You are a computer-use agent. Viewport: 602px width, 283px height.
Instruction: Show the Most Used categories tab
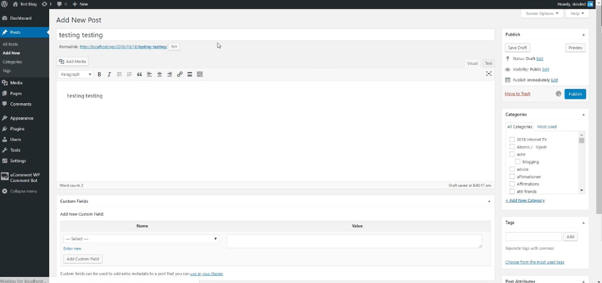click(547, 127)
